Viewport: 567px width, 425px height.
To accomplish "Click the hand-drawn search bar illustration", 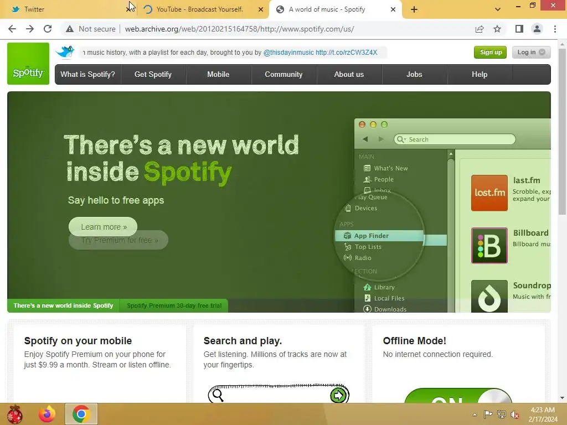I will point(279,394).
